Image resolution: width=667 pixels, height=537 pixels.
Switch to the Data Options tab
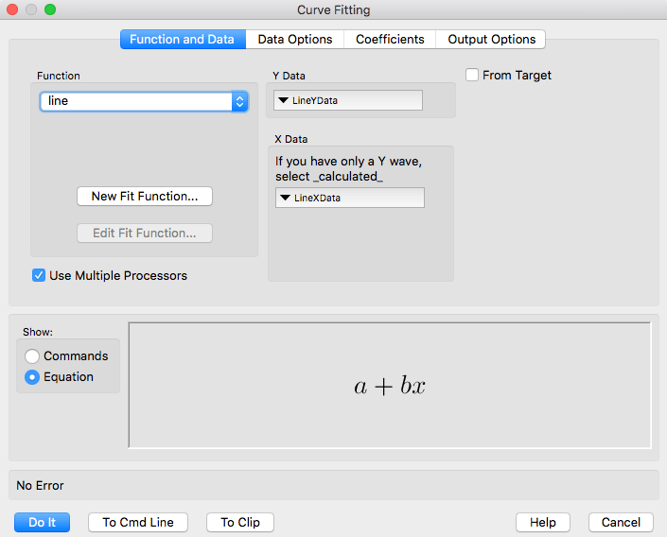[294, 40]
